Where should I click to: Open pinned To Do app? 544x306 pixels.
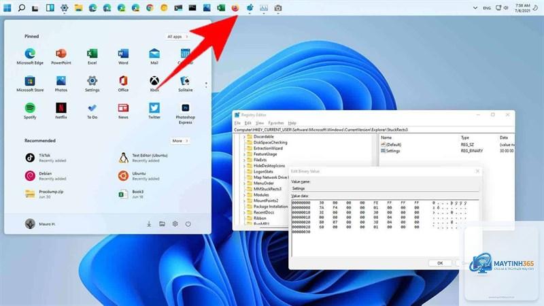92,111
